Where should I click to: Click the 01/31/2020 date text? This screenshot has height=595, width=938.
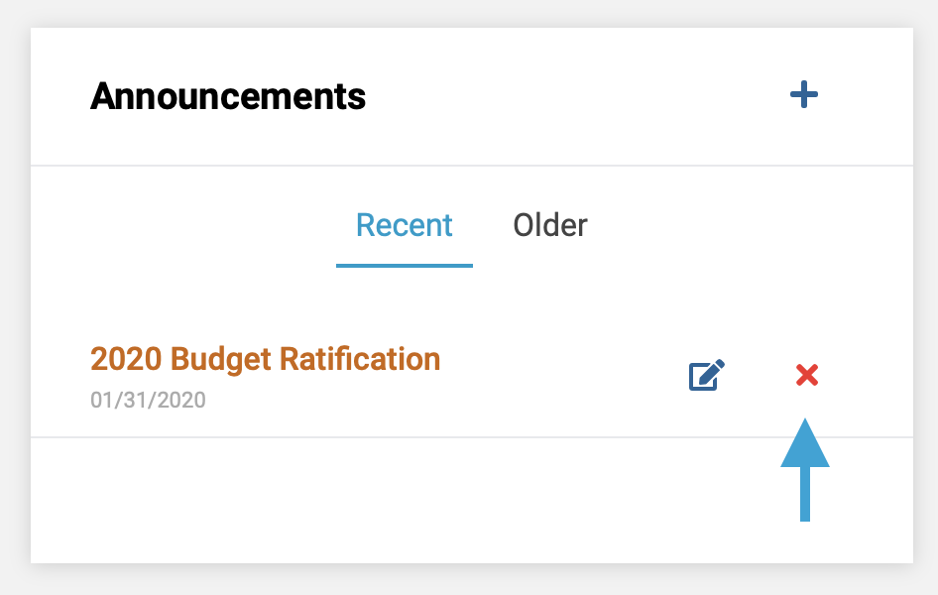pos(148,400)
